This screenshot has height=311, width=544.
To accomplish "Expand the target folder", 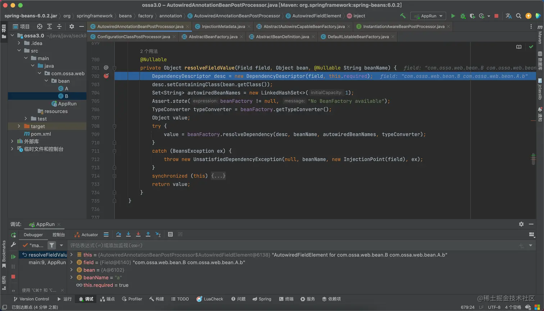I will 19,126.
